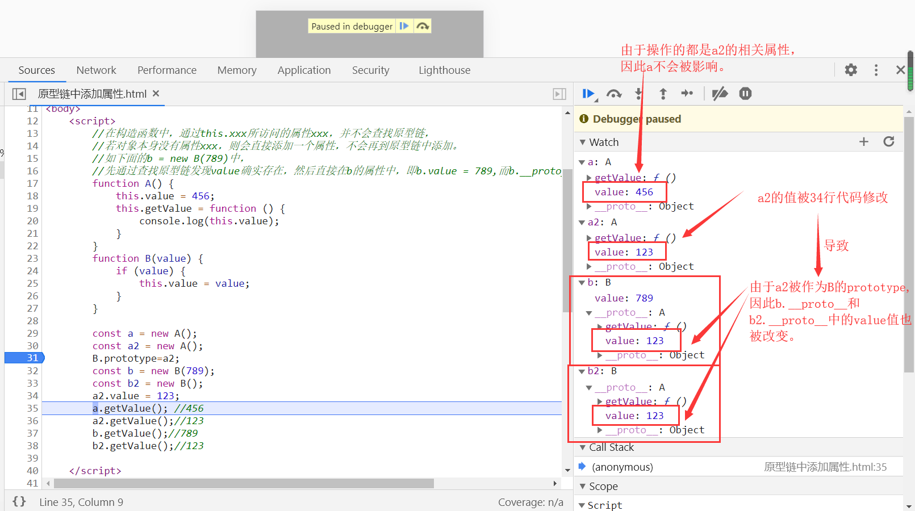915x511 pixels.
Task: Click left scroll arrow of editor scrollbar
Action: point(48,483)
